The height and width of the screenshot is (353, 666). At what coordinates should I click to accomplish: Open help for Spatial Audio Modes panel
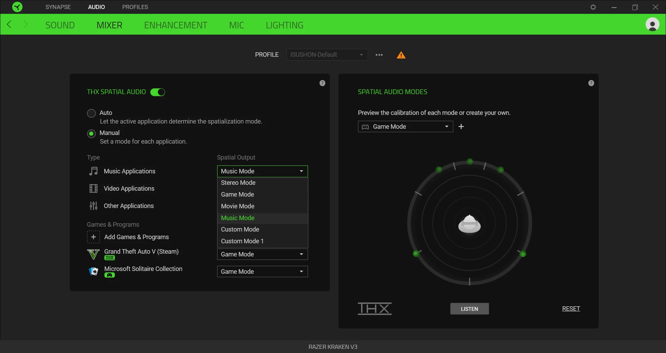[591, 83]
